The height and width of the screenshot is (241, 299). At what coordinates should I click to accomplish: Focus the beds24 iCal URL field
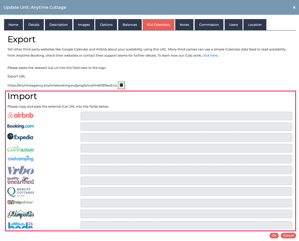pos(186,225)
